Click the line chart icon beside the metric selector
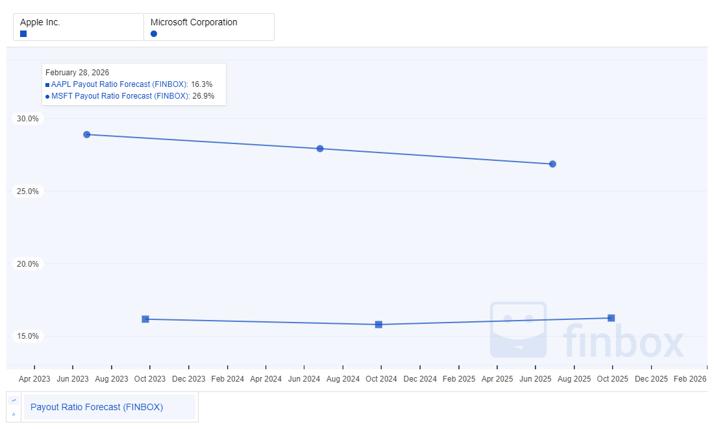This screenshot has height=429, width=714. (x=13, y=400)
